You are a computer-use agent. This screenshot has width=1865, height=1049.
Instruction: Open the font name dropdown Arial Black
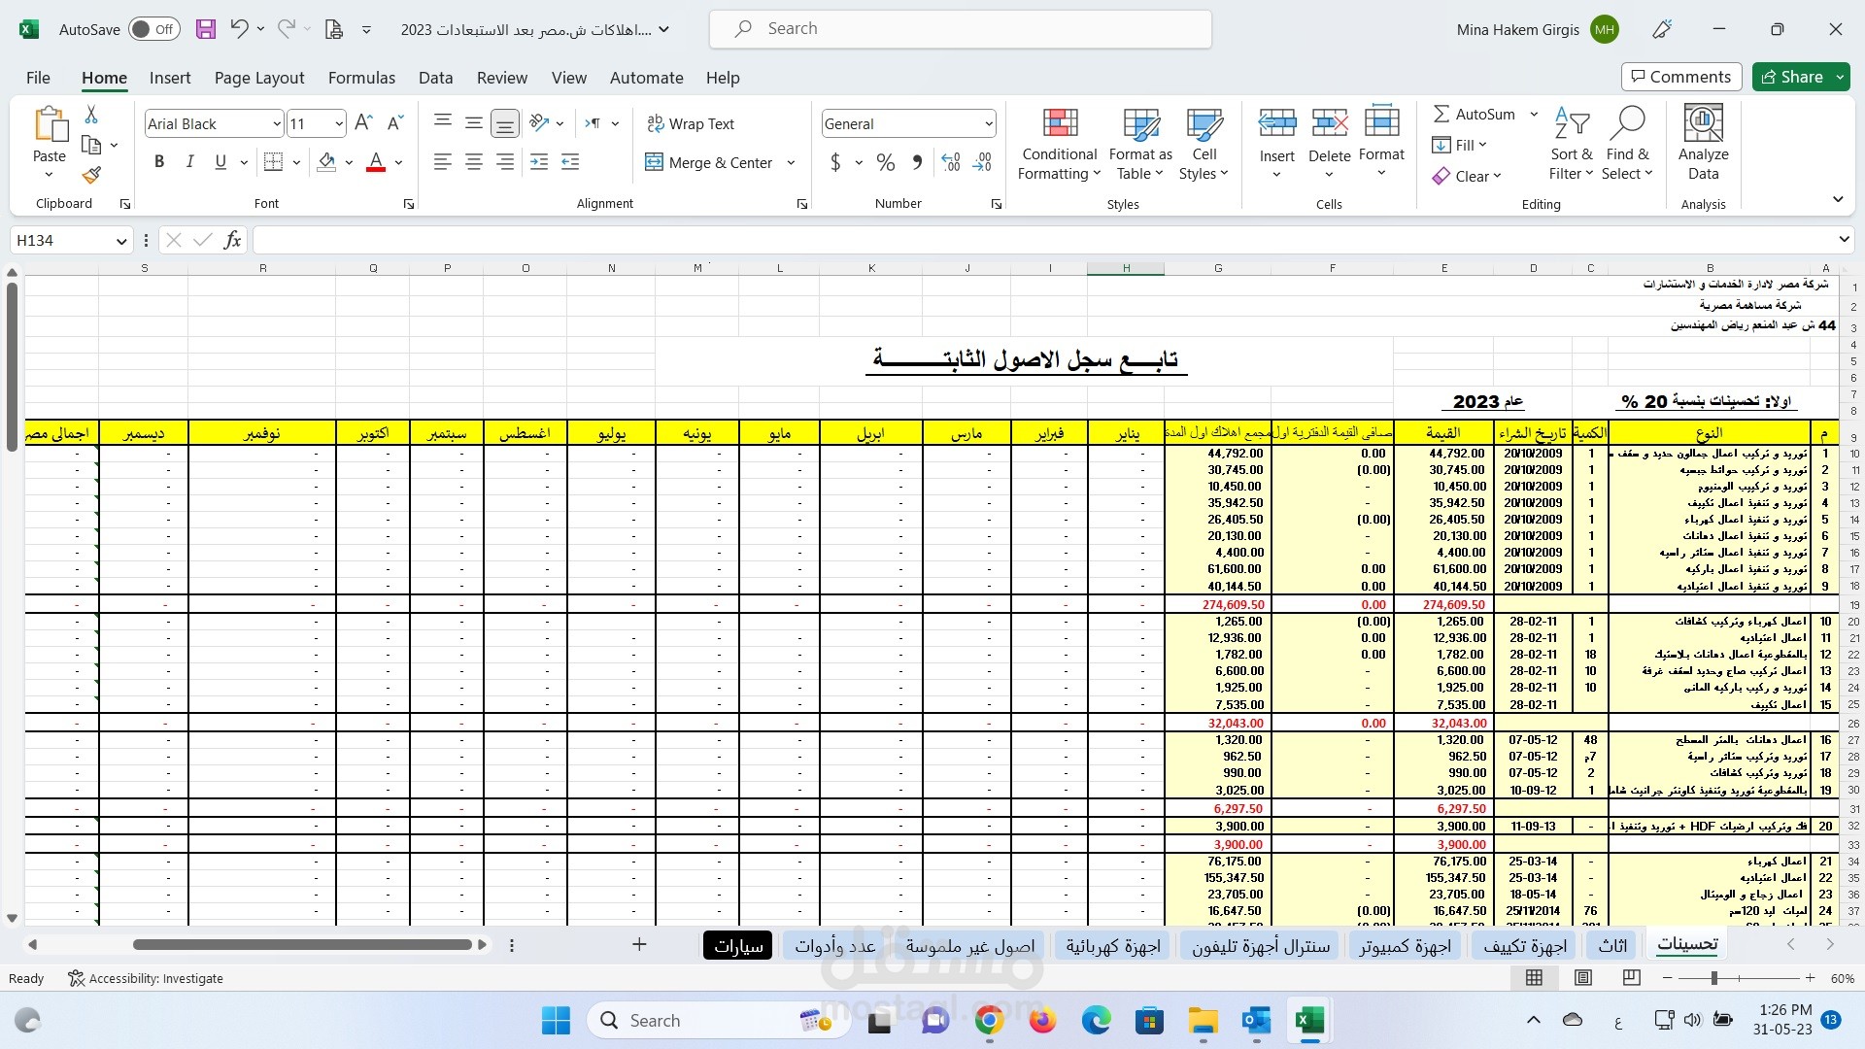[x=276, y=123]
